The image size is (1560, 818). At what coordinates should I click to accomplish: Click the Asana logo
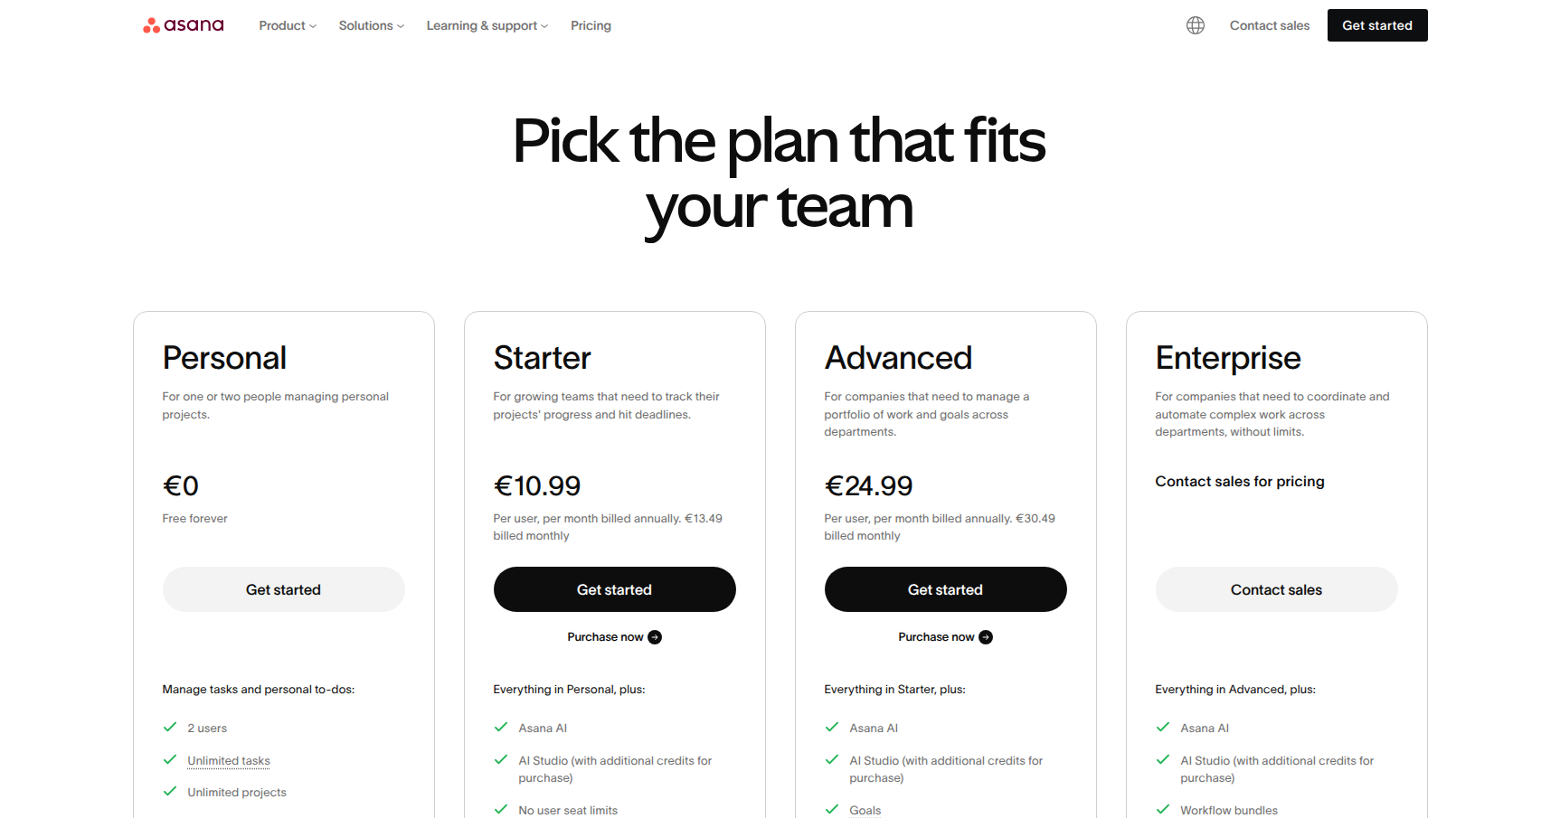[x=184, y=25]
